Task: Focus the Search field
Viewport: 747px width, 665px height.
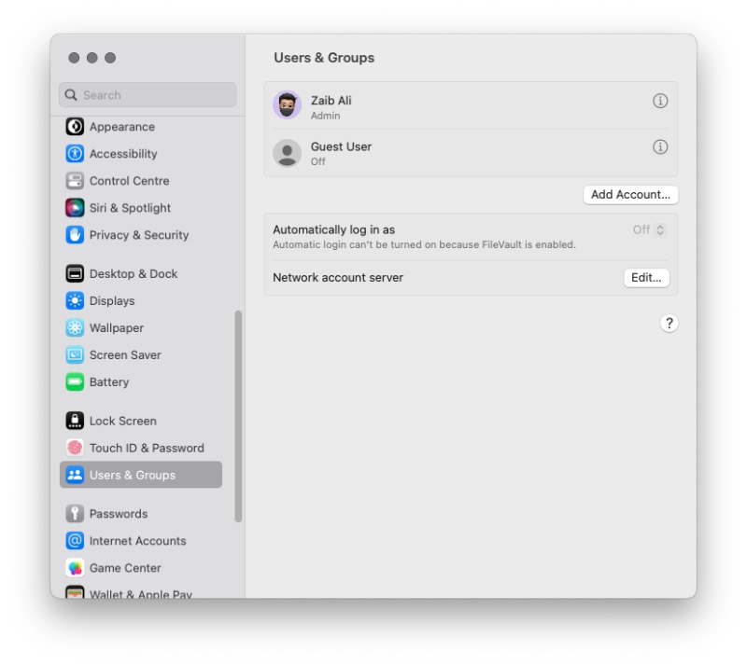Action: pos(148,95)
